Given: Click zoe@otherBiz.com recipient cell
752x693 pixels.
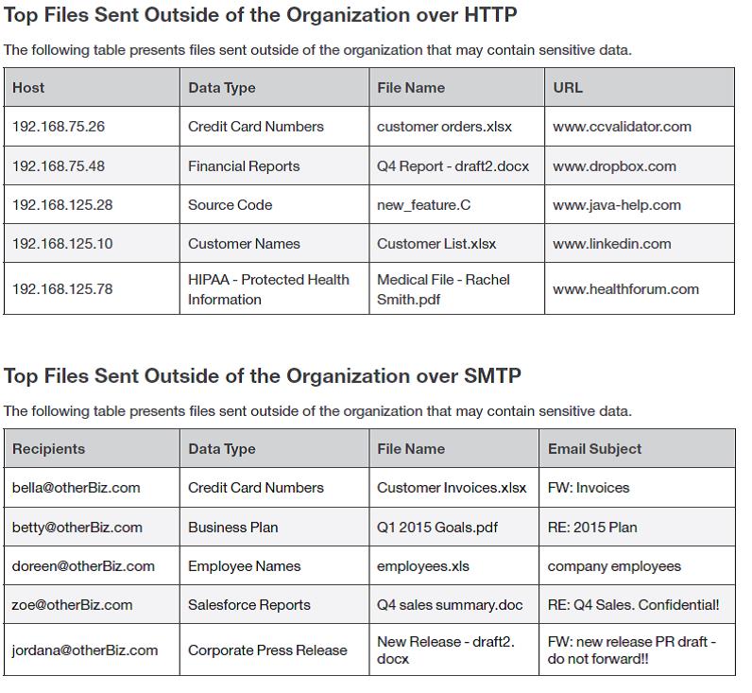Looking at the screenshot, I should coord(72,605).
